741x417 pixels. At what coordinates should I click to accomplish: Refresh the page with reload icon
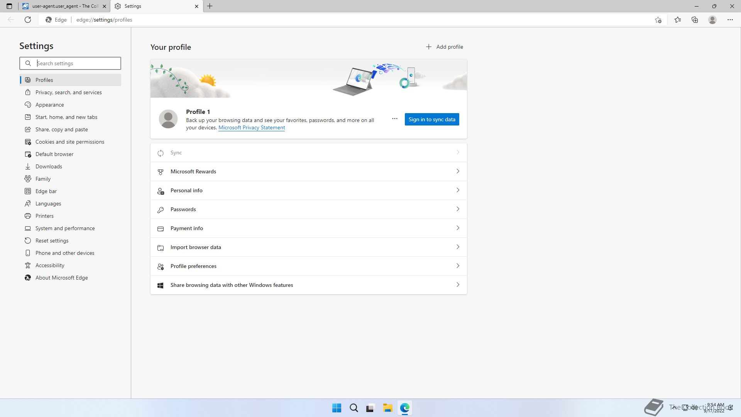pos(28,20)
